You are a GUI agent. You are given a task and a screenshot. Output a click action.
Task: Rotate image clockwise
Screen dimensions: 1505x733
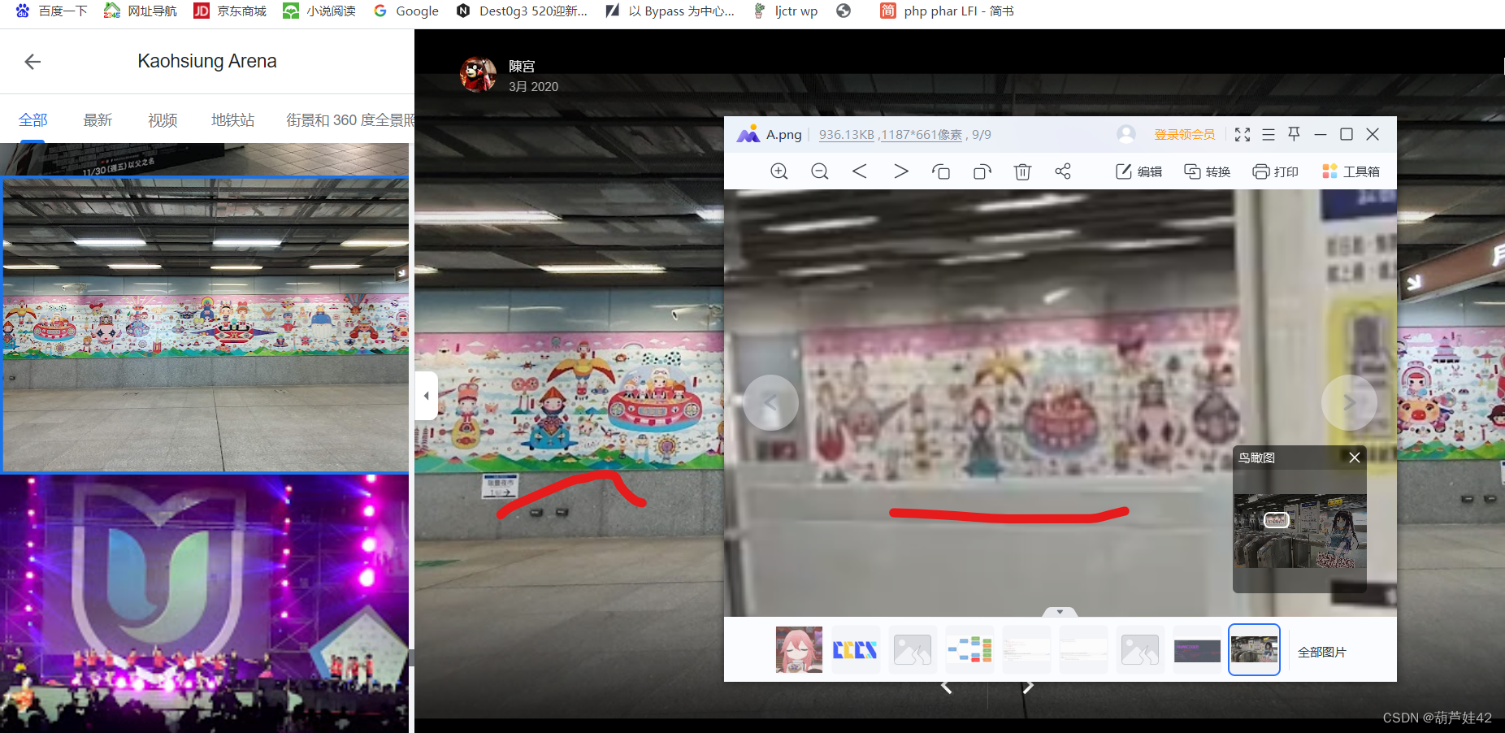(982, 171)
